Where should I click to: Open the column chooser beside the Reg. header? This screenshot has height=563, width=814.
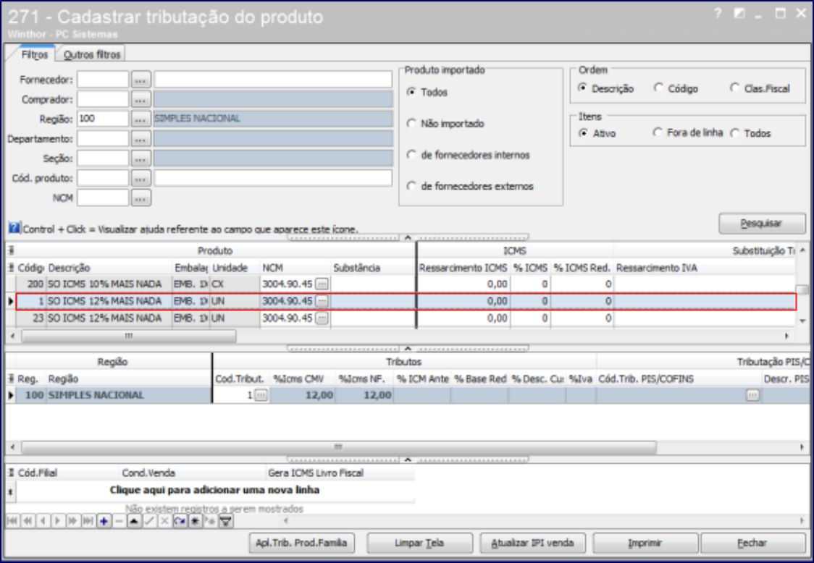10,378
